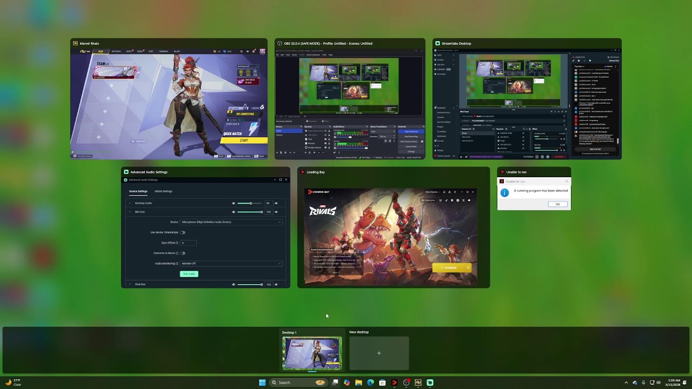The height and width of the screenshot is (389, 692).
Task: Click the microphone icon in system tray
Action: coord(643,383)
